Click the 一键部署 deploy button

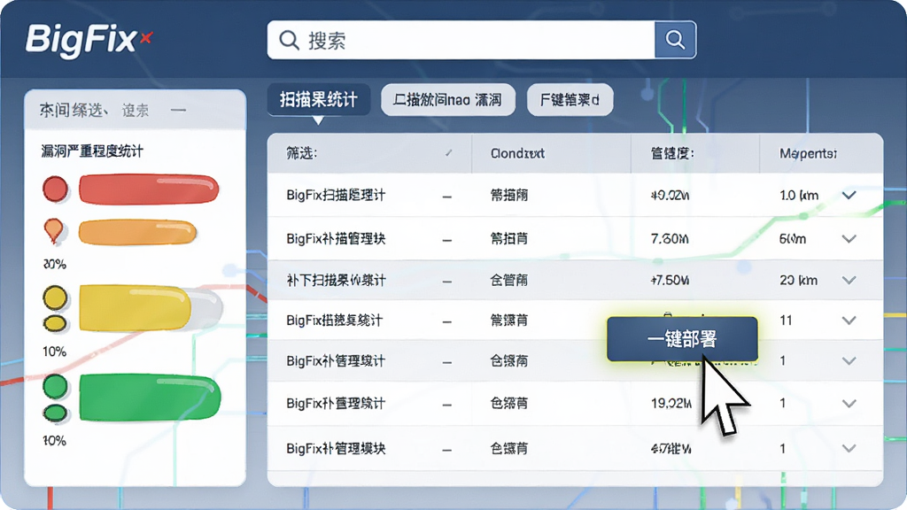point(682,339)
